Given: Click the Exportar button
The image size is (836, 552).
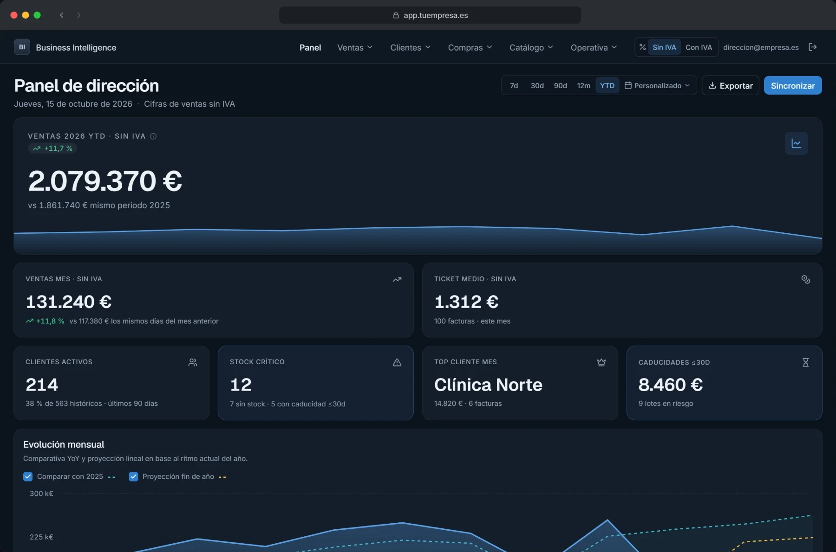Looking at the screenshot, I should coord(731,85).
